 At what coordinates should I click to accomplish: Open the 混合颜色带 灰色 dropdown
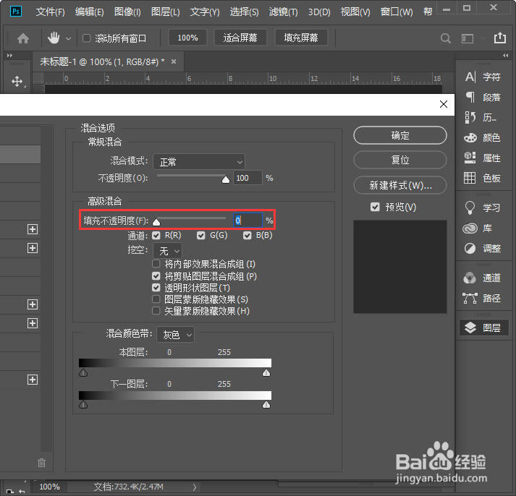[175, 335]
